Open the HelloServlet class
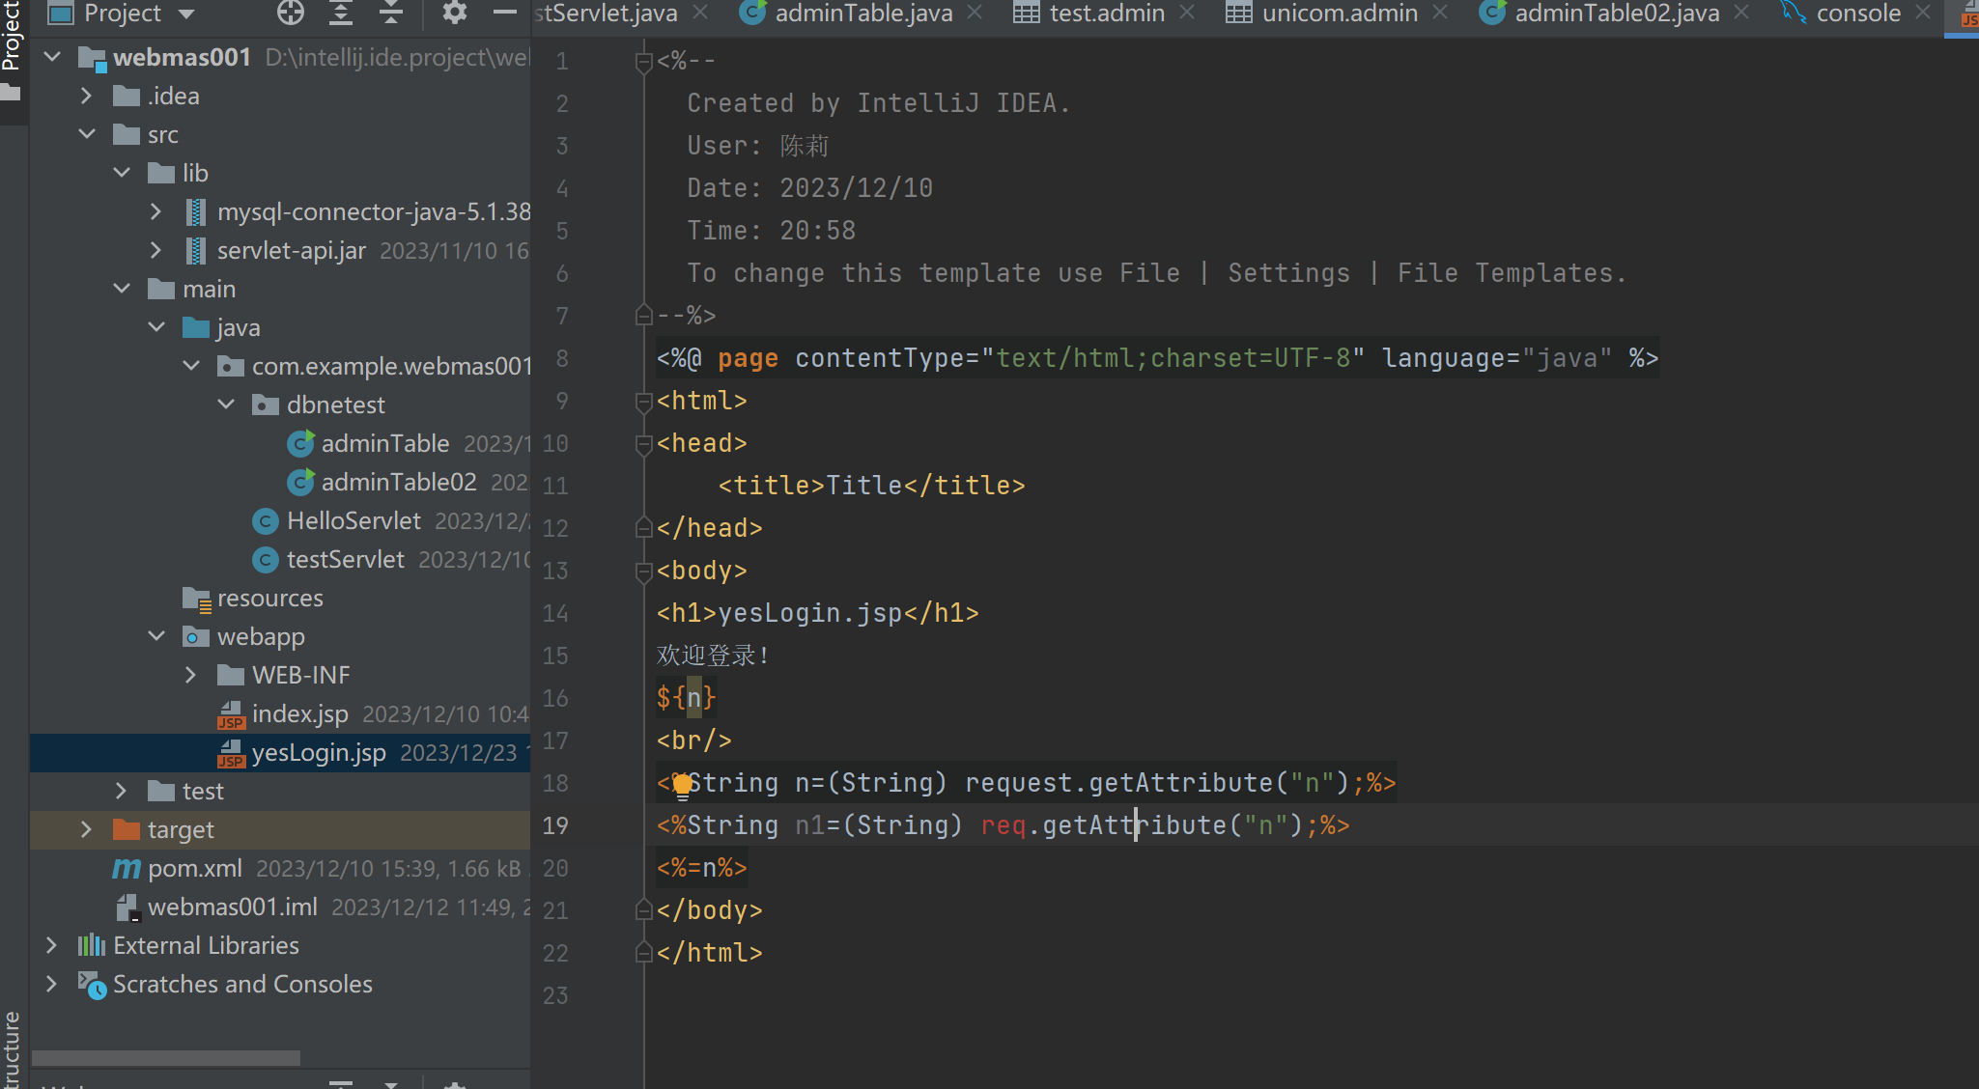Viewport: 1979px width, 1089px height. coord(353,520)
